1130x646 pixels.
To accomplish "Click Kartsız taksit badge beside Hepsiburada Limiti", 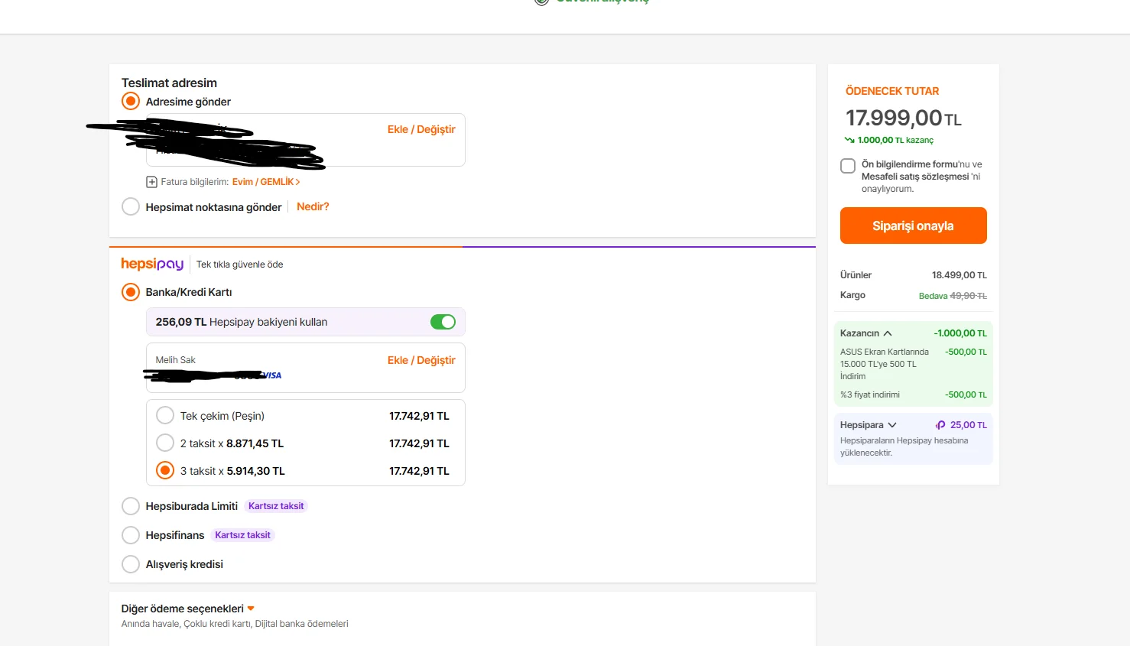I will [276, 506].
